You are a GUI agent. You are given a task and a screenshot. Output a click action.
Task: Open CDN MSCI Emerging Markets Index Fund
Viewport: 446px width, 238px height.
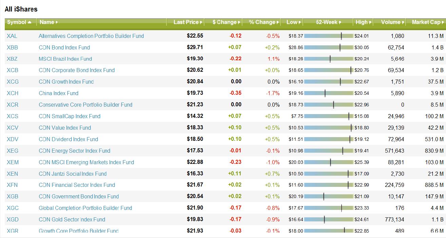86,162
